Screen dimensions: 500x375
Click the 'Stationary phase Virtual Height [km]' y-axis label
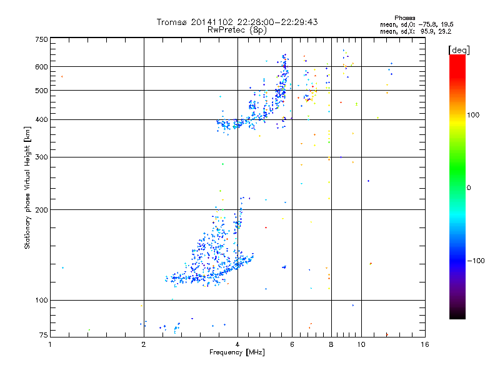tap(27, 187)
